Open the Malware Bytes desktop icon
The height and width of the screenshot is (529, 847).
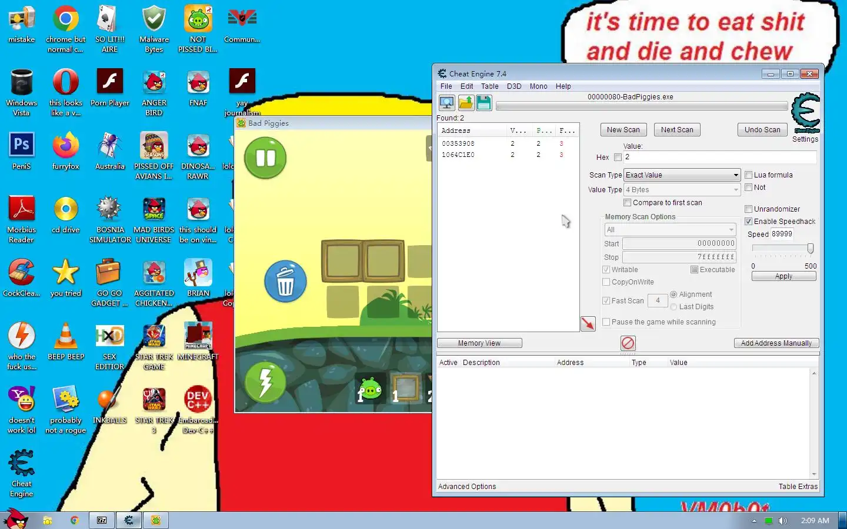[x=154, y=29]
